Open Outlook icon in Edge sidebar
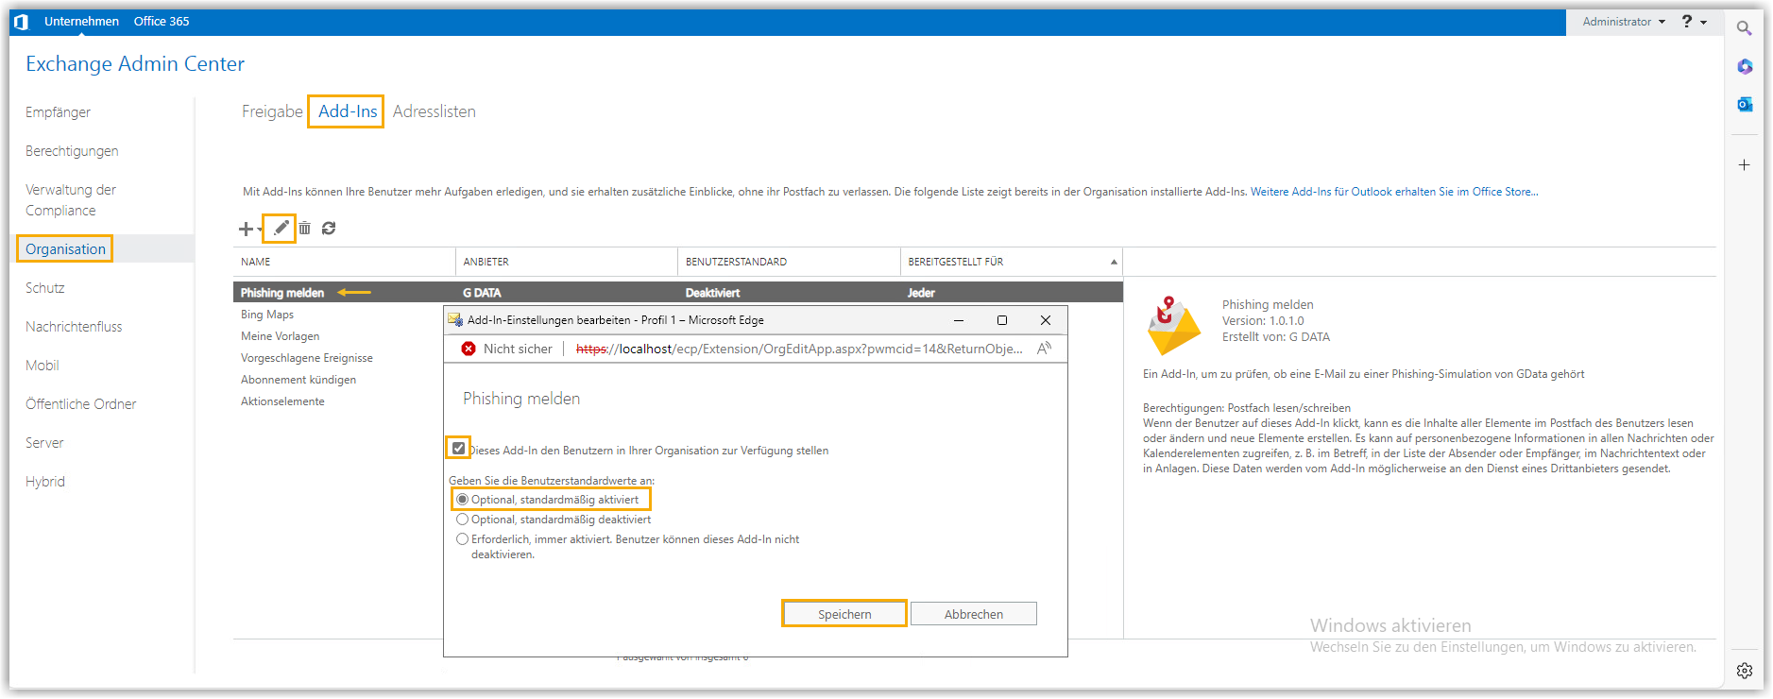Screen dimensions: 1773x699 1744,104
